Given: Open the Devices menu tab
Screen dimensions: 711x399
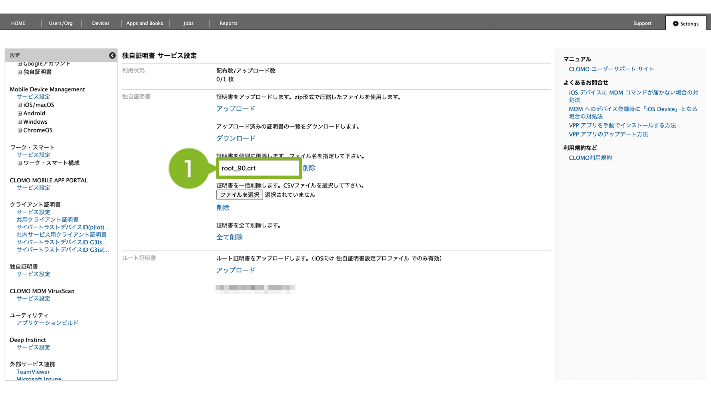Looking at the screenshot, I should 100,24.
